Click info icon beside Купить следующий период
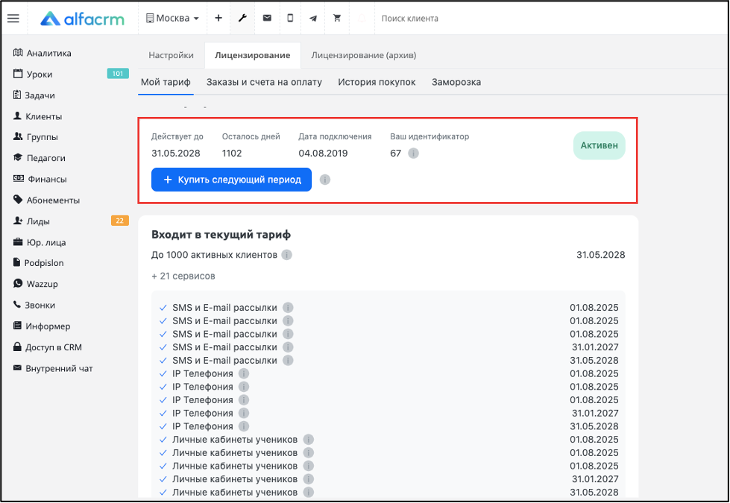730x503 pixels. point(325,180)
